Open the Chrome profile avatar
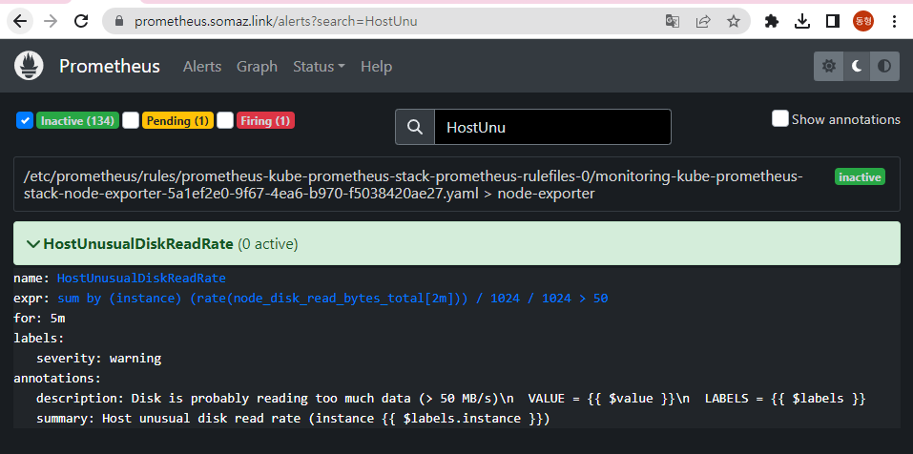The image size is (913, 454). point(863,22)
